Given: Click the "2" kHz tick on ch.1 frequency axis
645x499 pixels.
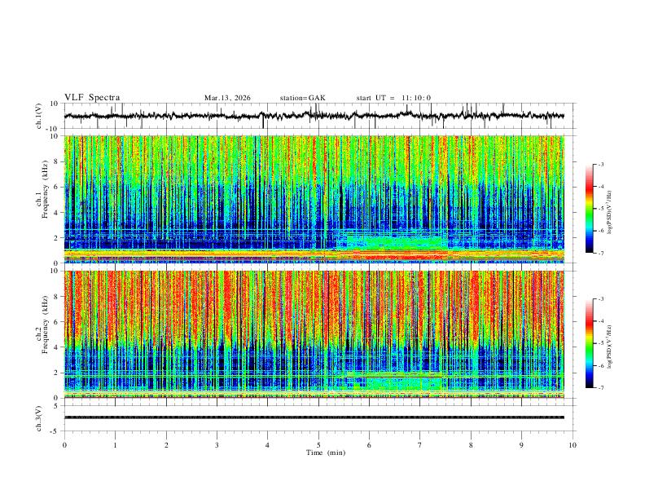Looking at the screenshot, I should (x=56, y=238).
